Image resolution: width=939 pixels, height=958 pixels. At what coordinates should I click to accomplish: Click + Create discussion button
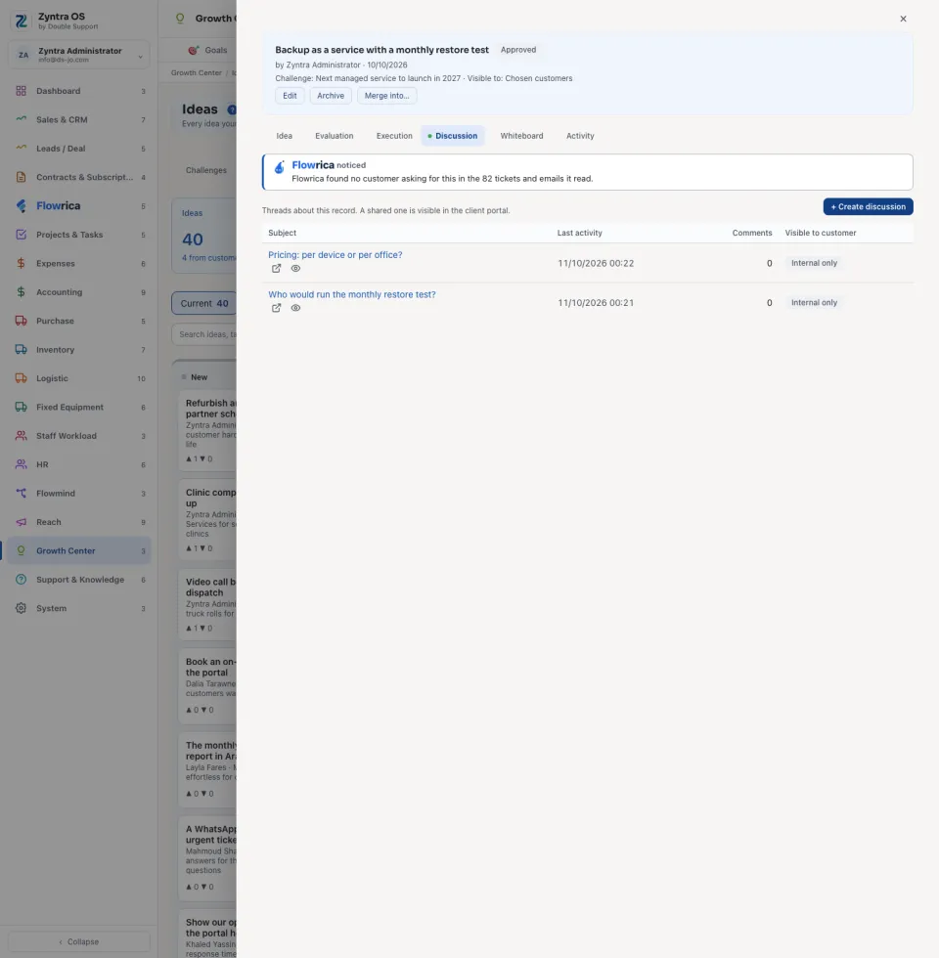pos(869,206)
